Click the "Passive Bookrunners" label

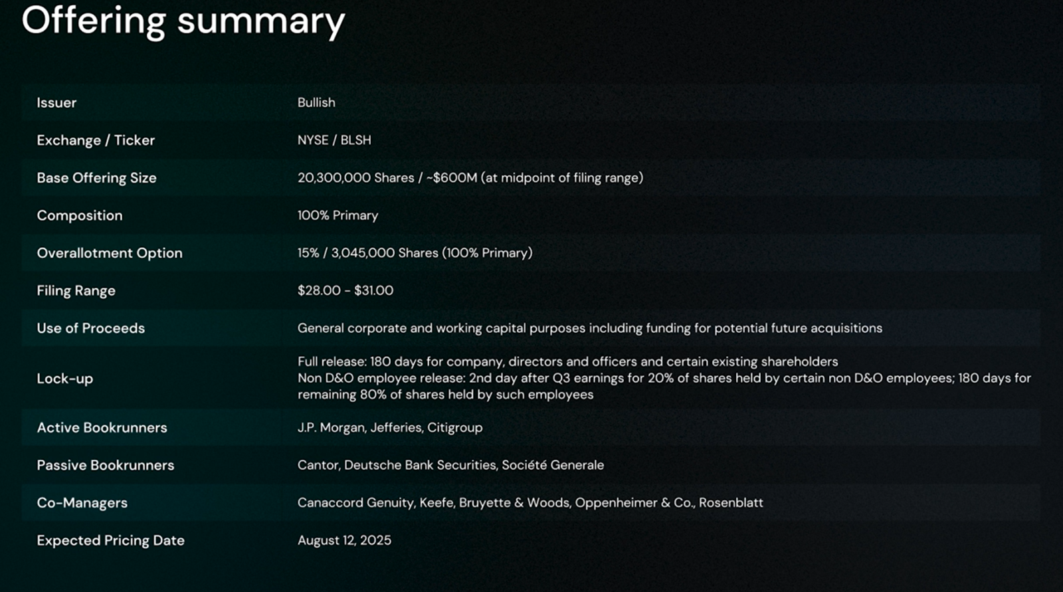point(105,466)
